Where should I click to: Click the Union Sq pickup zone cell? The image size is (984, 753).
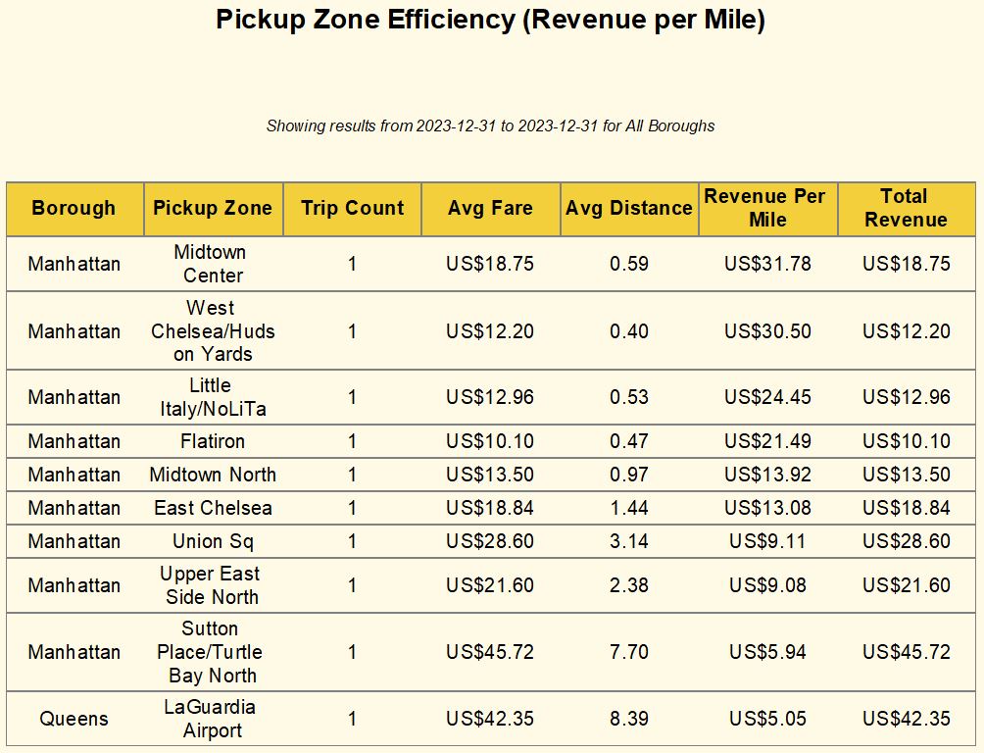point(213,541)
